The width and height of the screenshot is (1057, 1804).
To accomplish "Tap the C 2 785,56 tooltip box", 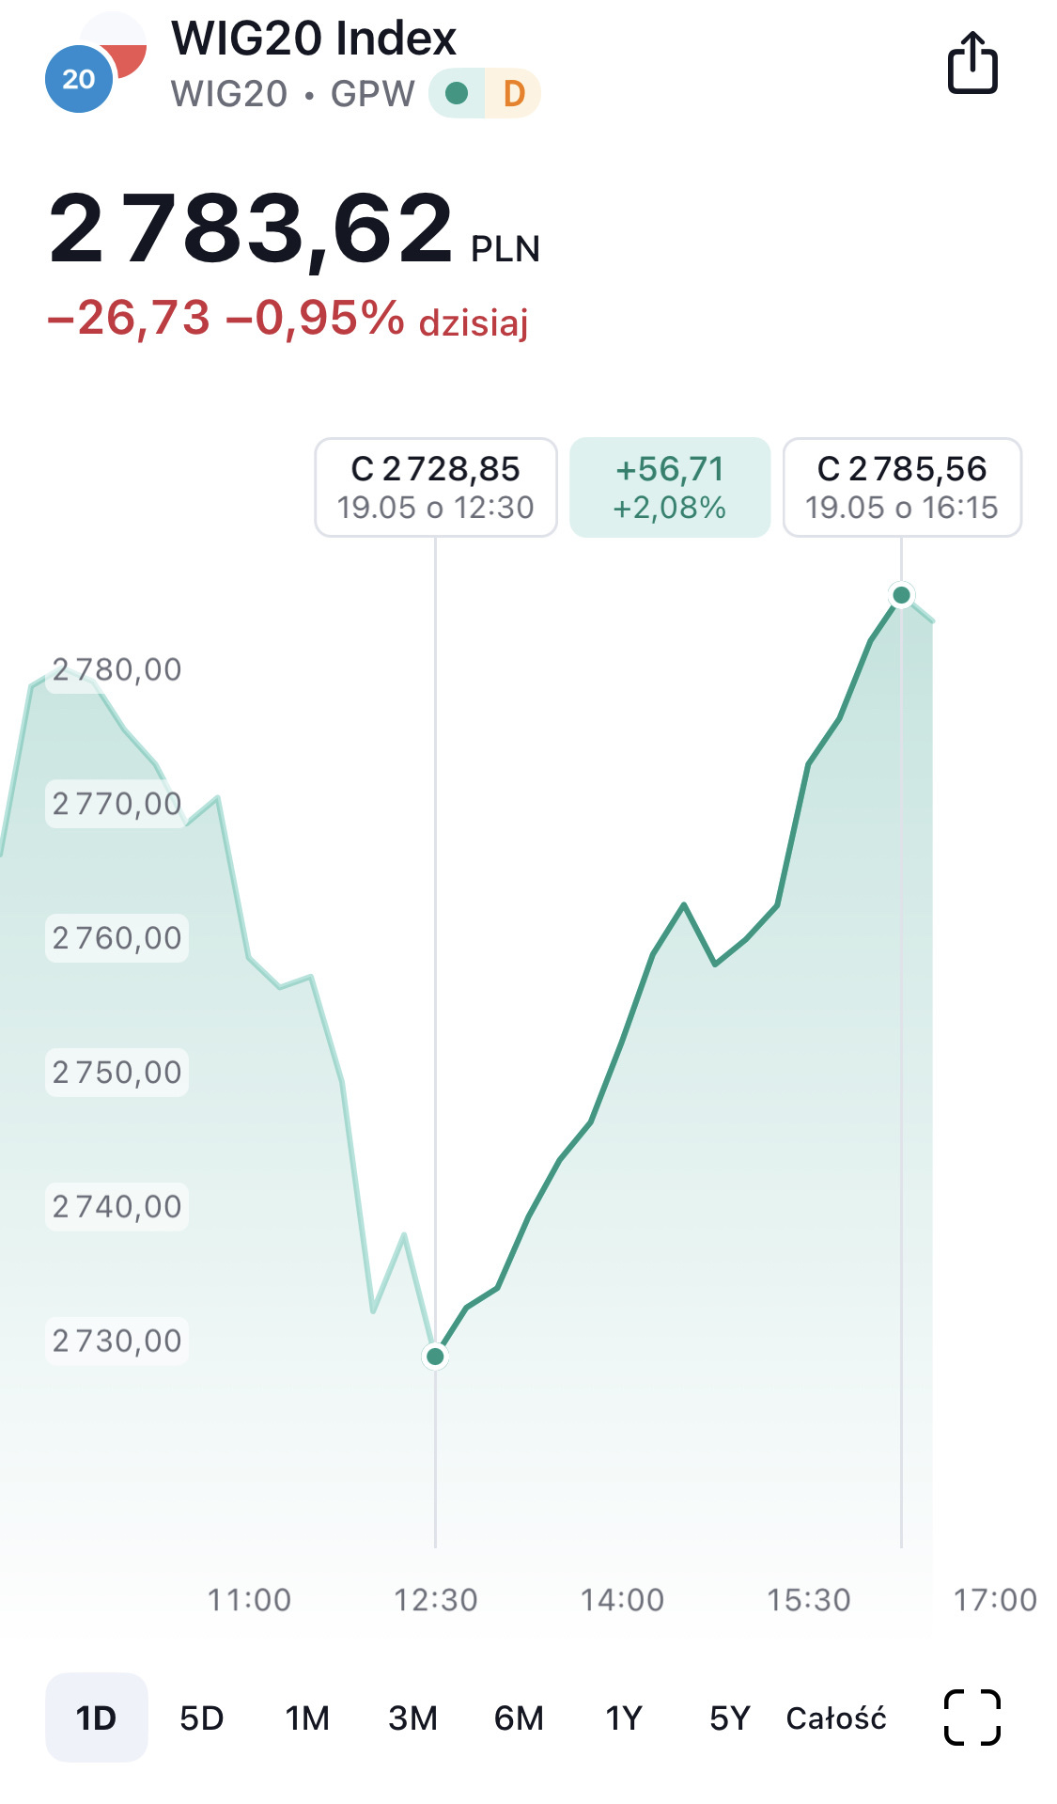I will pos(902,487).
